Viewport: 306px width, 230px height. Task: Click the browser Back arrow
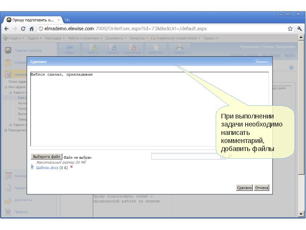tap(7, 29)
